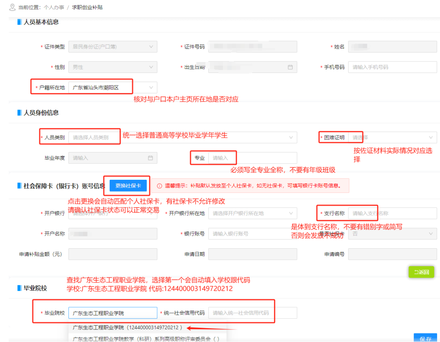
Task: Open the 开户银行所在地 dropdown
Action: click(x=253, y=214)
